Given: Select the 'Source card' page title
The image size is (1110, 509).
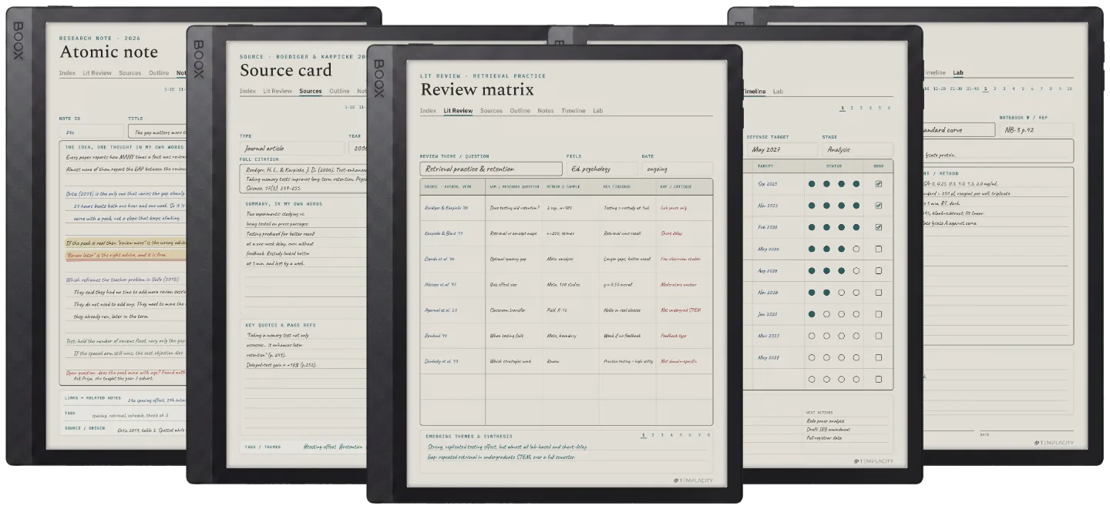Looking at the screenshot, I should coord(286,70).
